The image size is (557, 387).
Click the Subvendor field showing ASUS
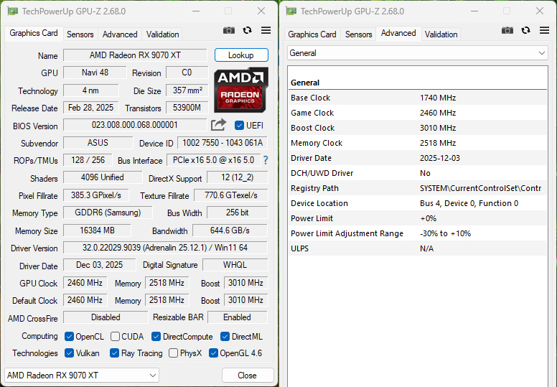point(98,143)
